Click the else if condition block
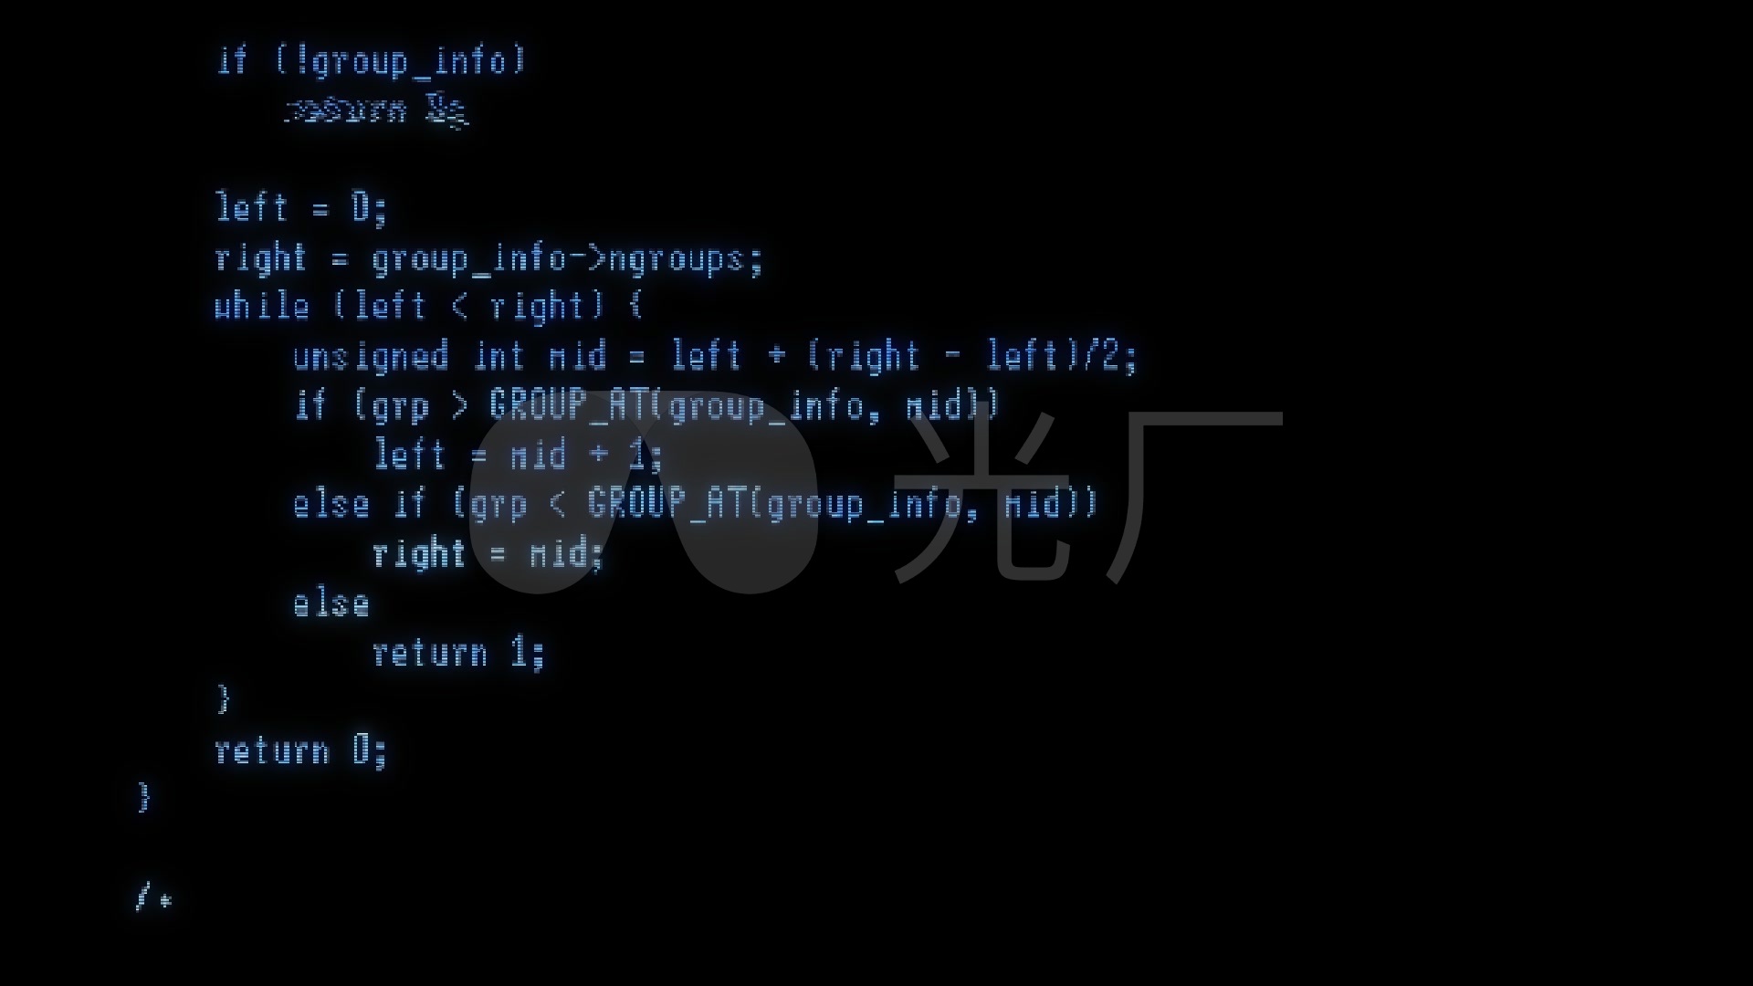 click(x=692, y=502)
